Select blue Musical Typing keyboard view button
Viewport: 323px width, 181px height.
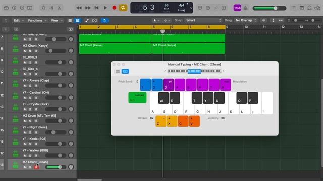[x=125, y=71]
